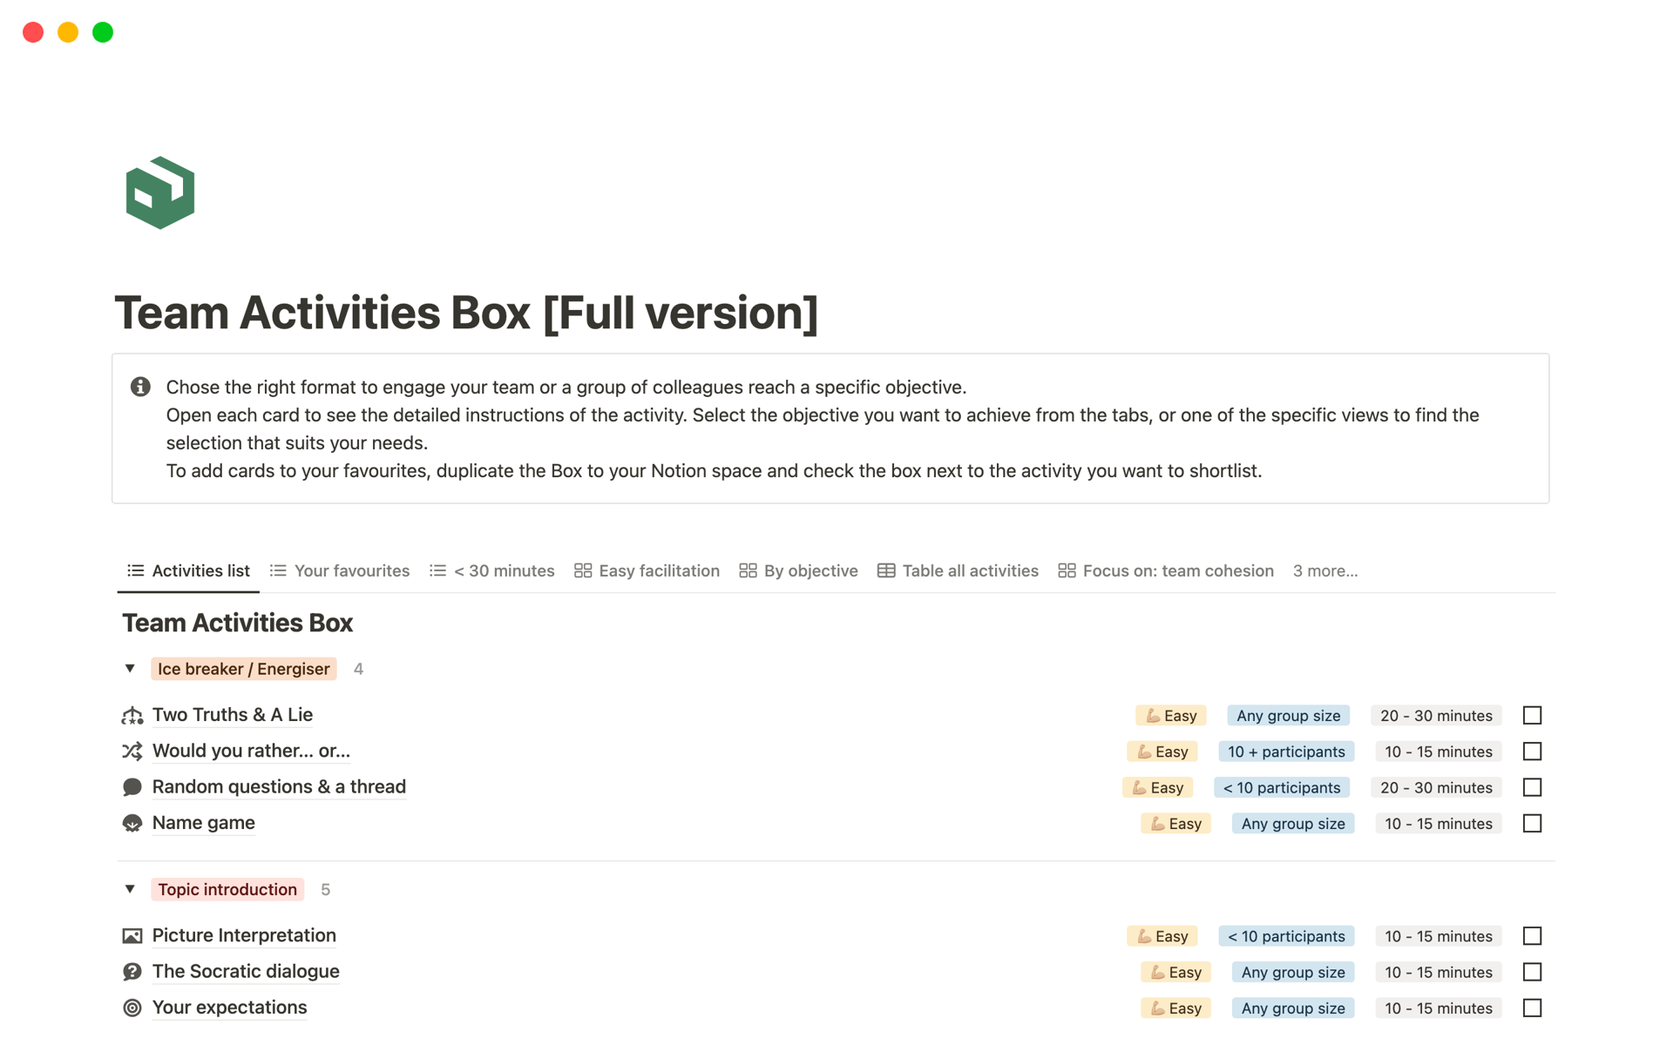Click the target icon for Your expectations

pyautogui.click(x=132, y=1008)
